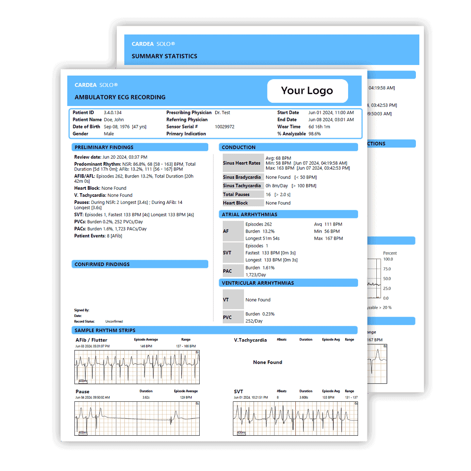This screenshot has width=471, height=471.
Task: Click 'Avg: 68 BPM' sinus rate value
Action: [278, 158]
